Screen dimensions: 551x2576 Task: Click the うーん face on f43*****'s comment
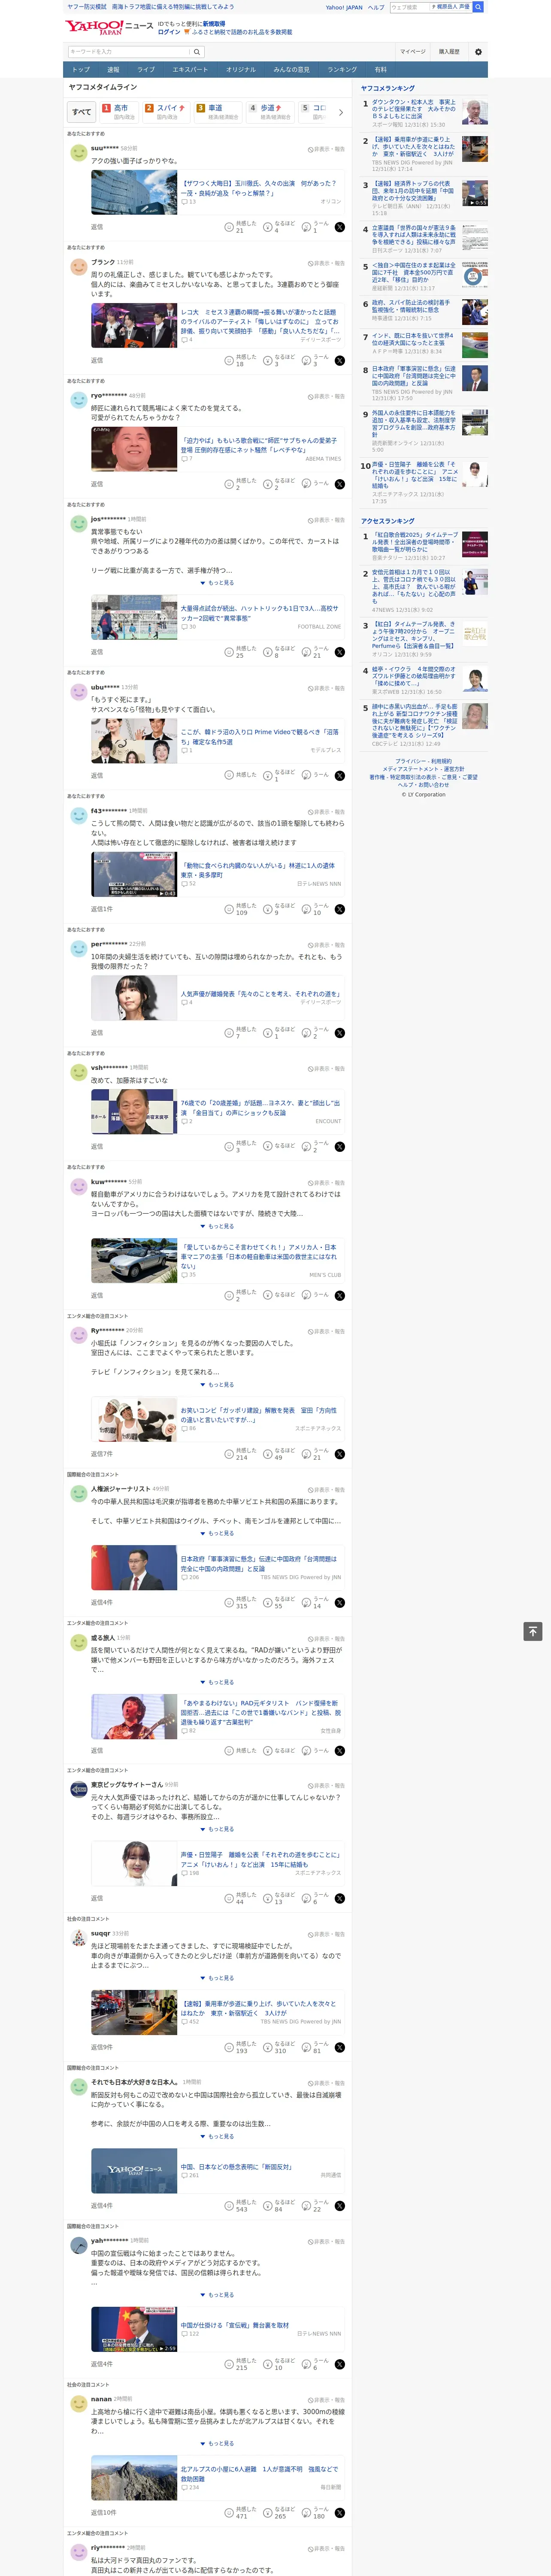[x=307, y=909]
